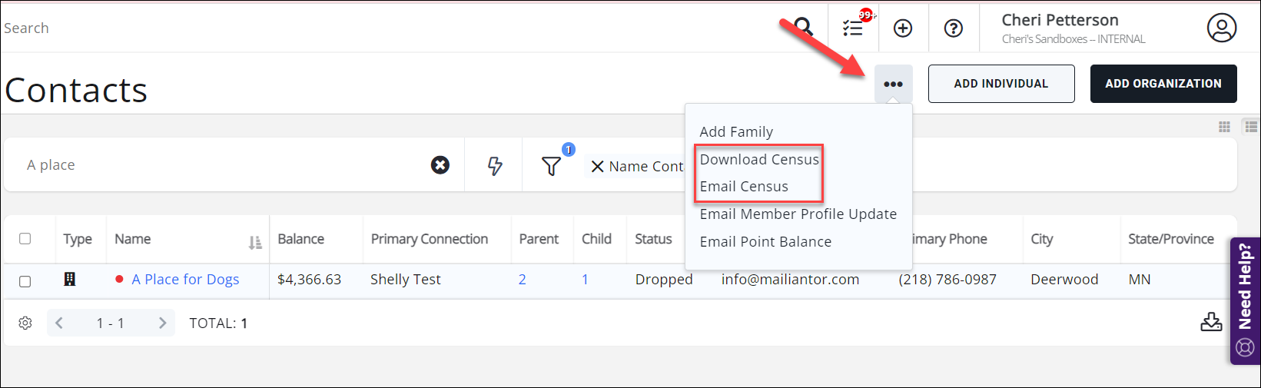1261x388 pixels.
Task: Click the plus quick-add icon
Action: click(903, 28)
